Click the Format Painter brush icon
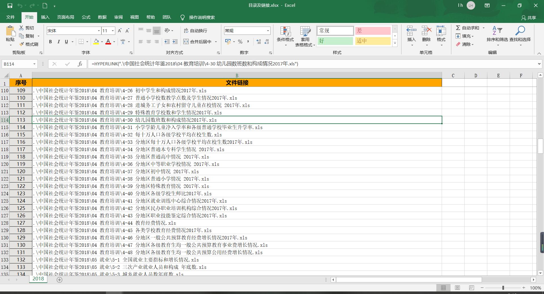 click(22, 44)
